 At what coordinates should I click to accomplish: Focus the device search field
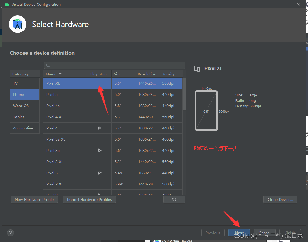115,65
